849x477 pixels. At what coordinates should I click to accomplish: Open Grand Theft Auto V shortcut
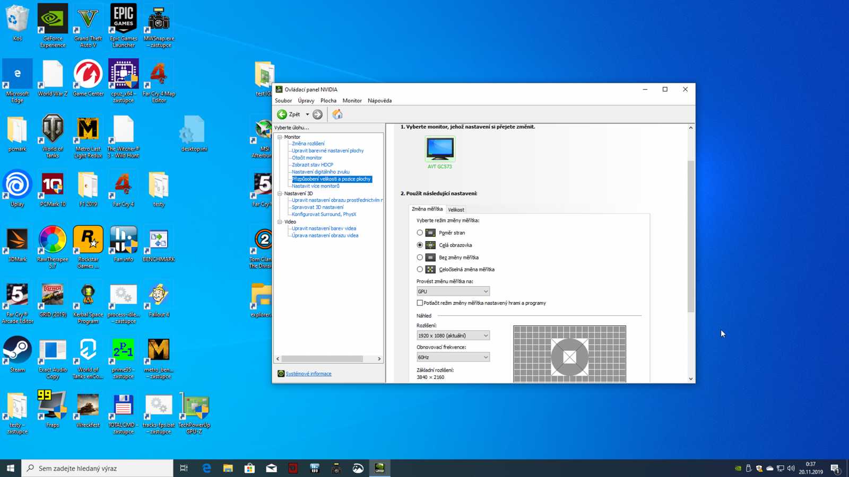tap(88, 25)
